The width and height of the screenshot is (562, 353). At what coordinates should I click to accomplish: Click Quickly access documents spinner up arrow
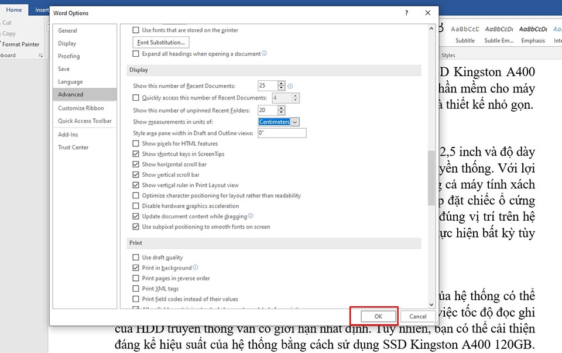295,95
